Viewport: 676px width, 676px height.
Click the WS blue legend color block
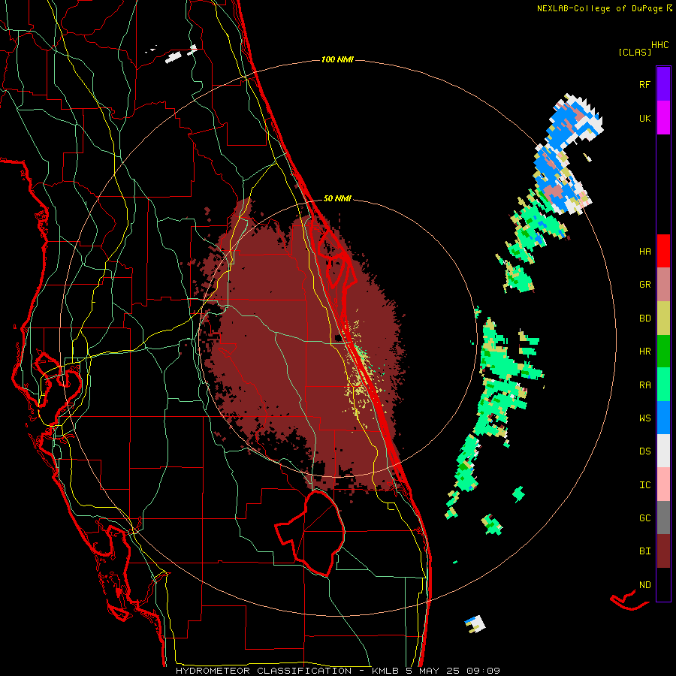(x=663, y=418)
